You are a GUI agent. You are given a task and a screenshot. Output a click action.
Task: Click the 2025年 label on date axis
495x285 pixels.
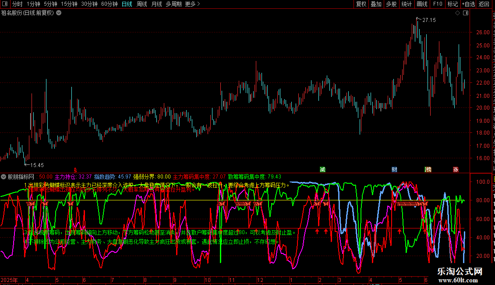pyautogui.click(x=9, y=280)
